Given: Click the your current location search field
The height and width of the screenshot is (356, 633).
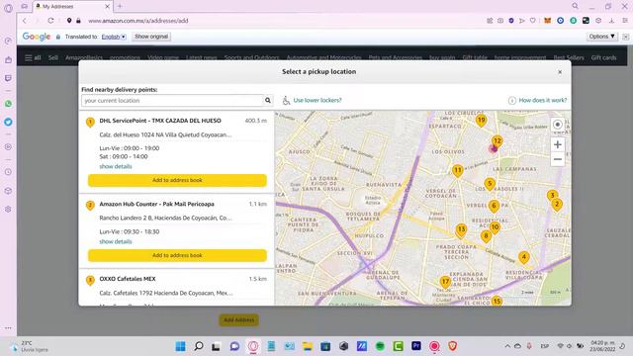Looking at the screenshot, I should (172, 100).
